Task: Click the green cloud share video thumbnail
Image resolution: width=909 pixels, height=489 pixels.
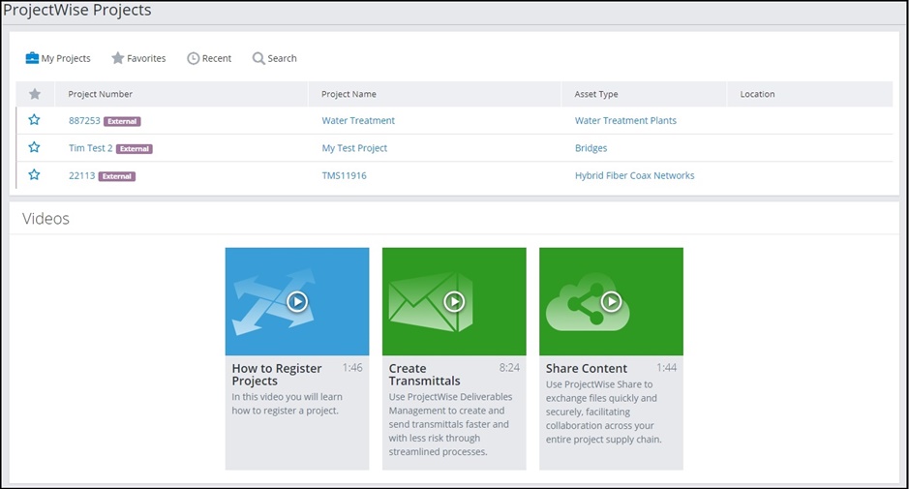Action: pyautogui.click(x=612, y=302)
